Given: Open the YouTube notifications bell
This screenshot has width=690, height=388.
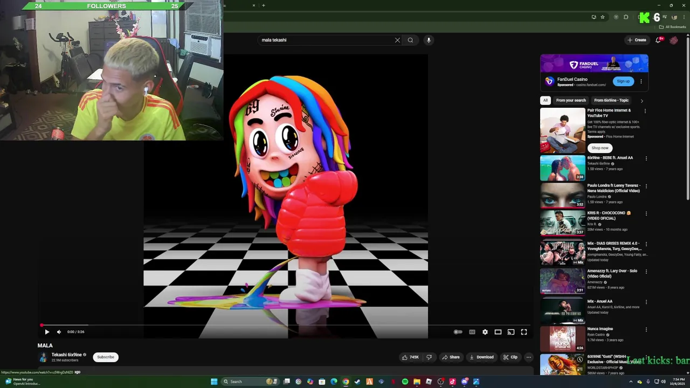Looking at the screenshot, I should click(658, 40).
